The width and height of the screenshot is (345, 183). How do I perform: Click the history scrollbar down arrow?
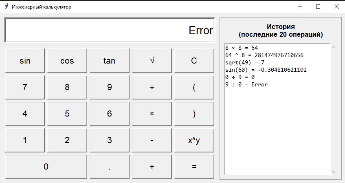pyautogui.click(x=334, y=172)
